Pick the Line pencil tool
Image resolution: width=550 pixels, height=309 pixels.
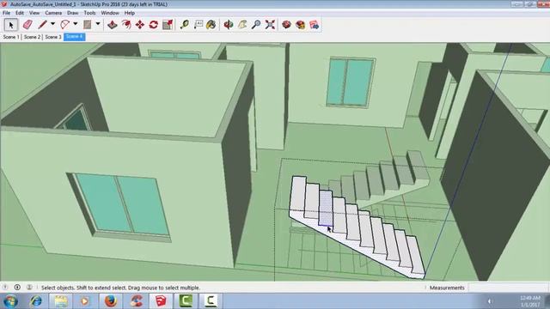point(43,25)
